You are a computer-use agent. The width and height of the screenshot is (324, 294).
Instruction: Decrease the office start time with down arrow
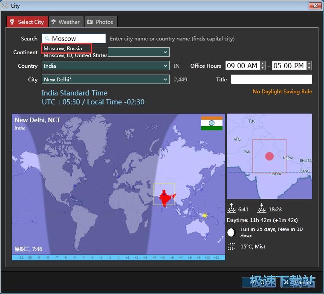coord(263,68)
